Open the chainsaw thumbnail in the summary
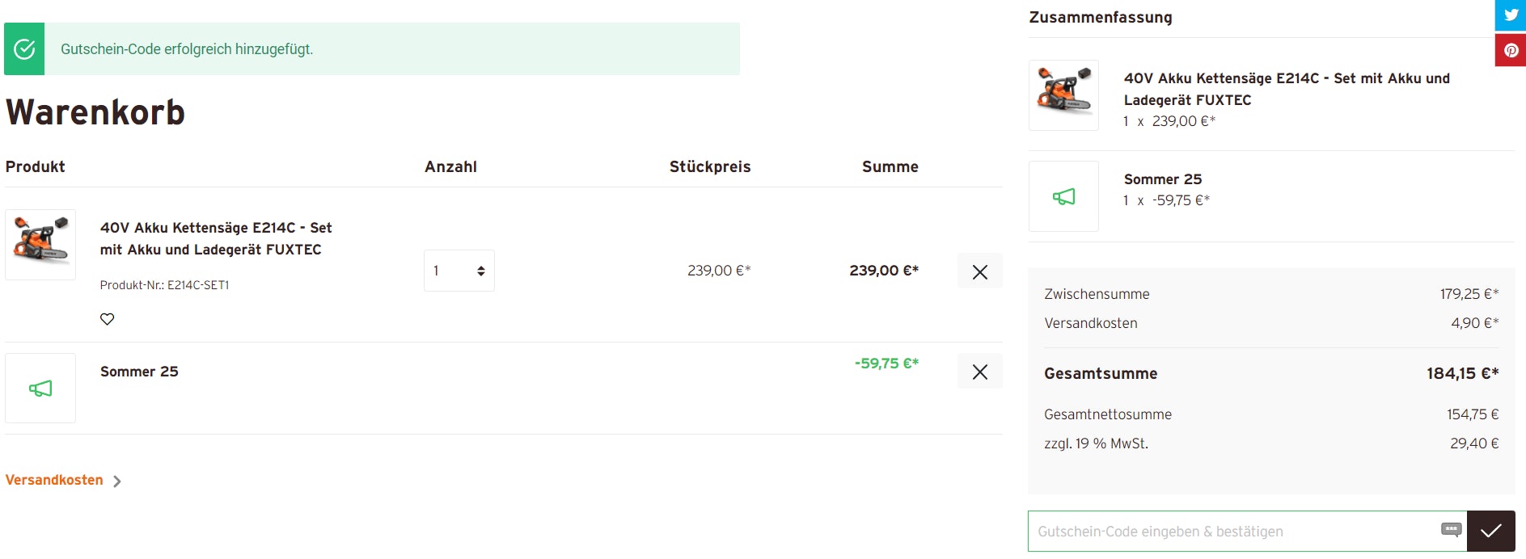The width and height of the screenshot is (1526, 559). click(x=1063, y=95)
